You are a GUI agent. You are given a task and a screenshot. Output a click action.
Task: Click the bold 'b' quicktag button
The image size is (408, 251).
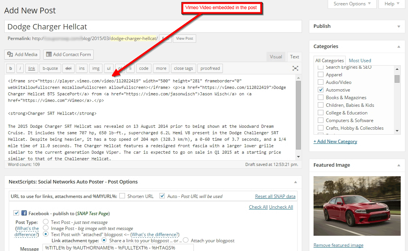point(11,68)
